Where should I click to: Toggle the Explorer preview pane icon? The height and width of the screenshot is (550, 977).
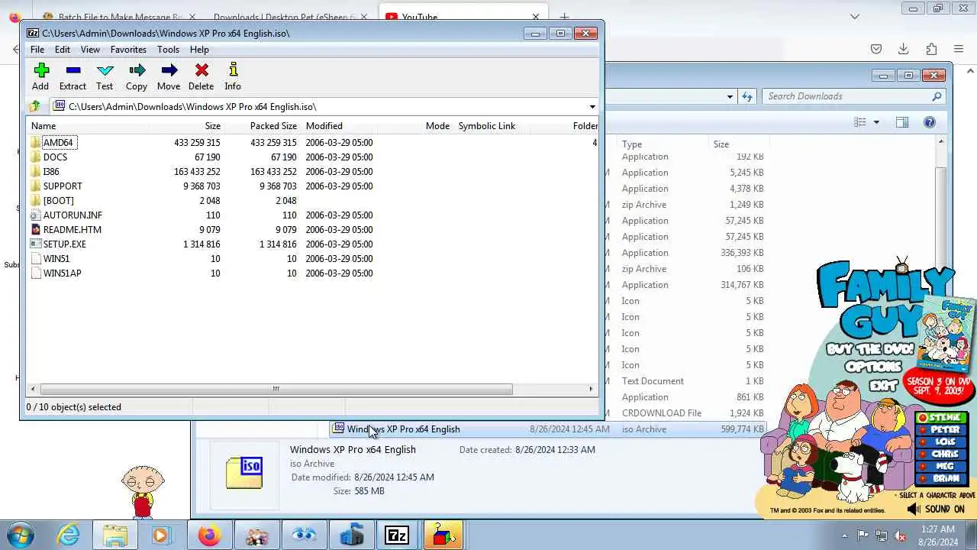pos(902,122)
